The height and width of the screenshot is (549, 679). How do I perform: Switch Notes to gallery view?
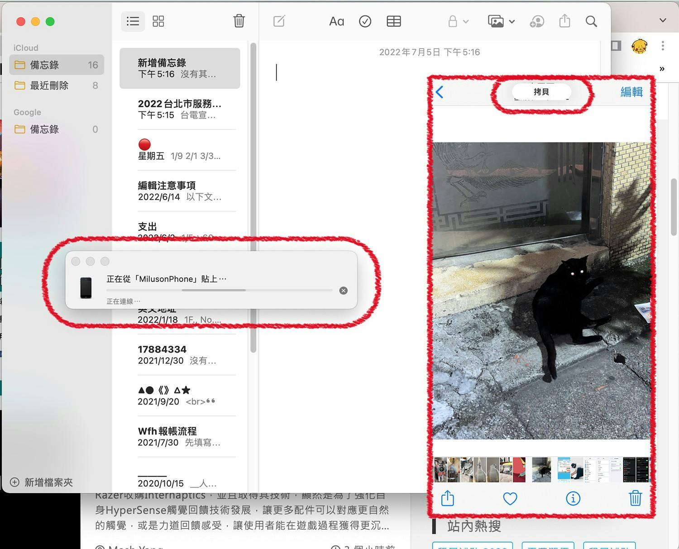(158, 21)
